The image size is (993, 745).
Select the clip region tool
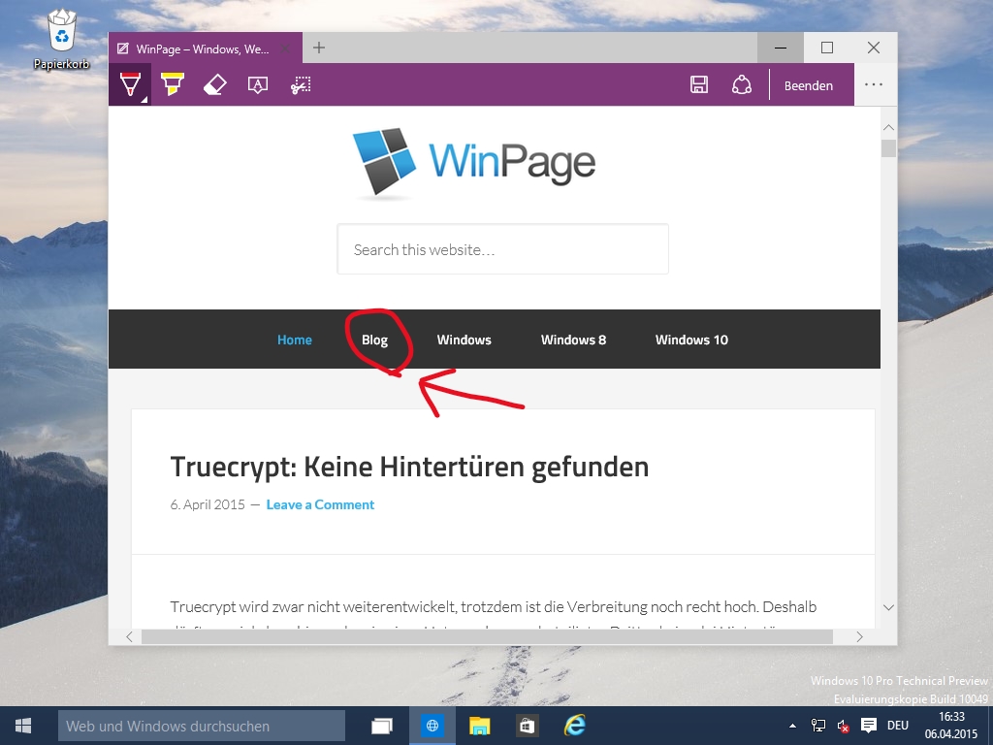pyautogui.click(x=301, y=85)
